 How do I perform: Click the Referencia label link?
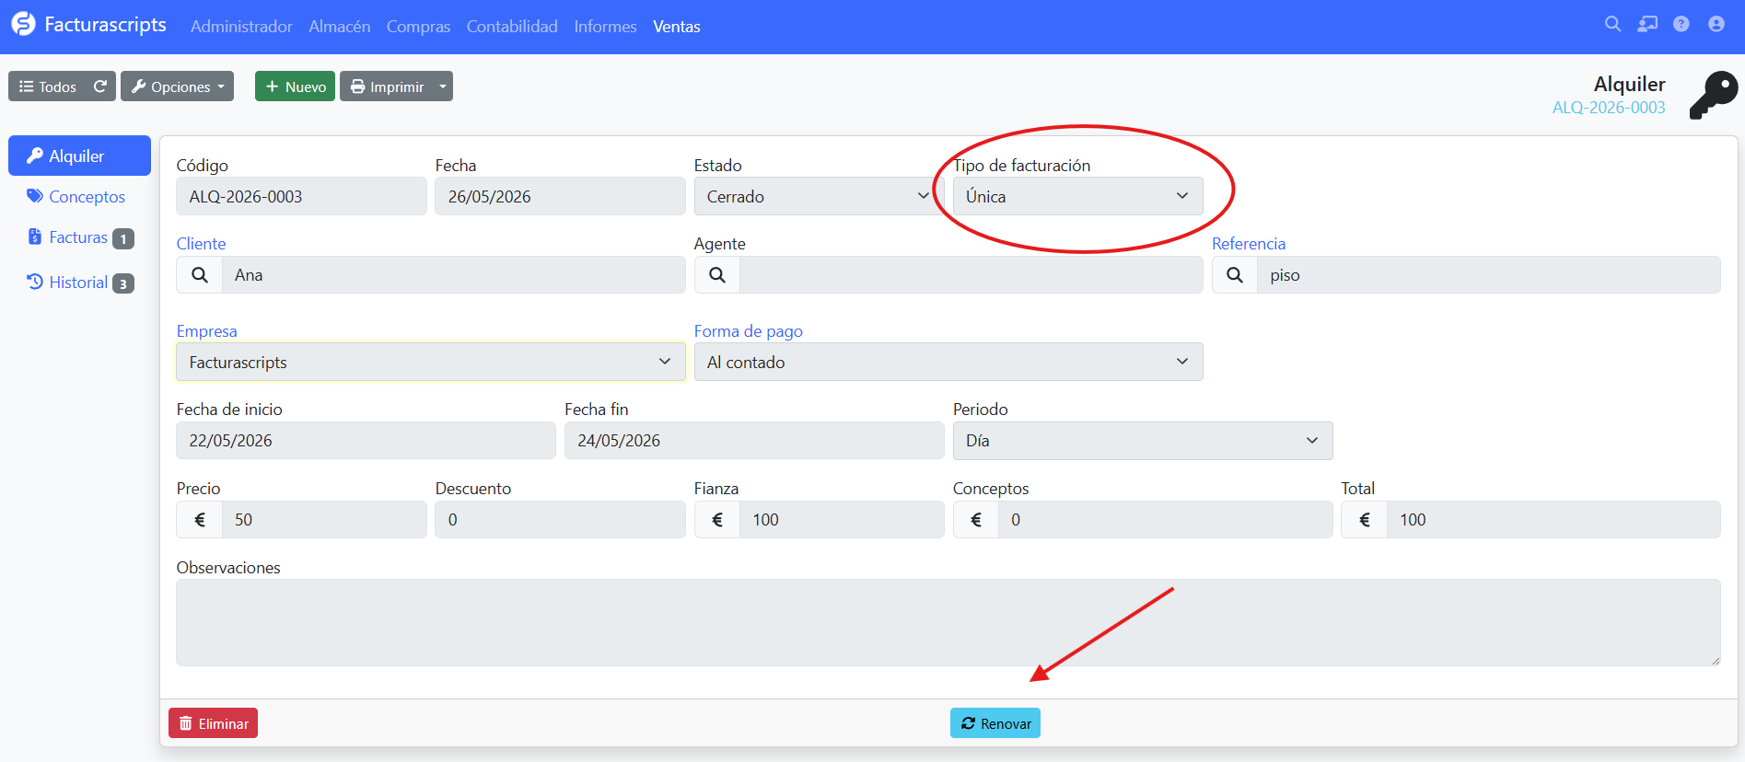click(x=1249, y=244)
